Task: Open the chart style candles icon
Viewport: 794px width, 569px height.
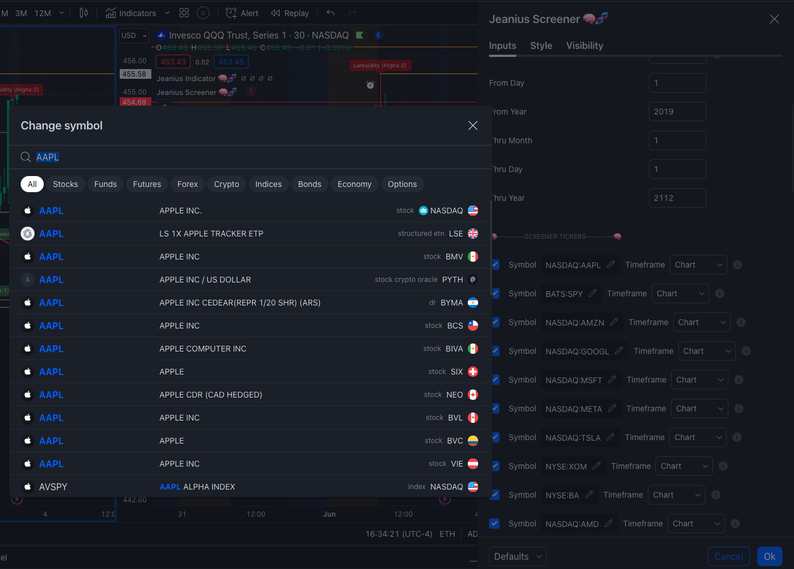Action: pyautogui.click(x=84, y=13)
